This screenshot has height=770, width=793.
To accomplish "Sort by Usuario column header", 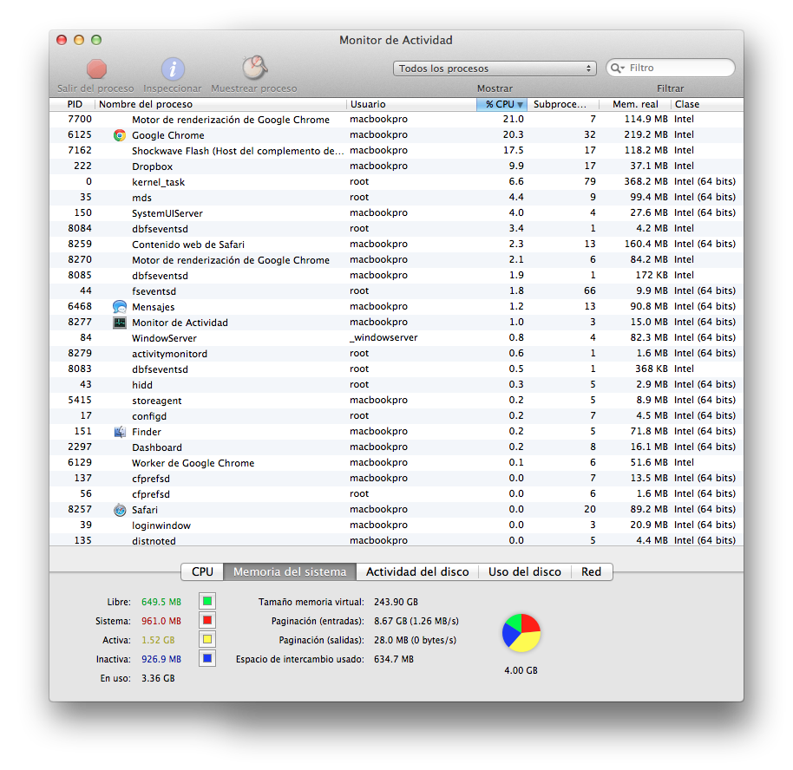I will (x=411, y=104).
